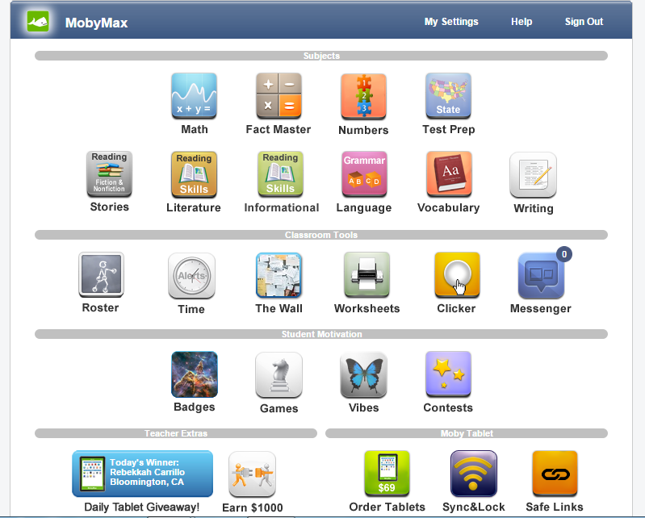Screen dimensions: 645x518
Task: Click the Subjects section header bar
Action: click(x=321, y=56)
